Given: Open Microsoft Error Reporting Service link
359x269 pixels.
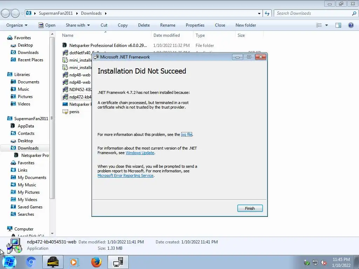Looking at the screenshot, I should pos(126,176).
